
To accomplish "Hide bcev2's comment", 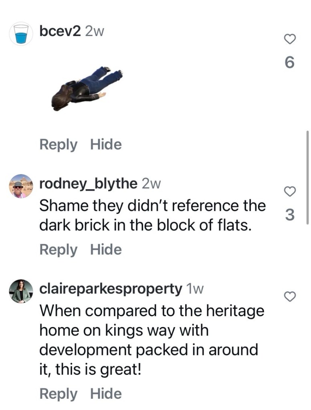I will (106, 144).
